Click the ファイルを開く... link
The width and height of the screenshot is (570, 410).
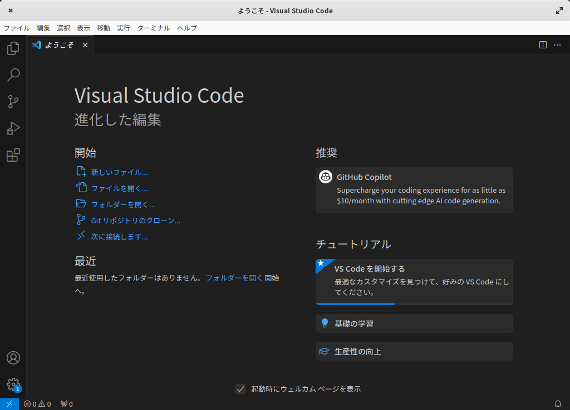click(x=119, y=188)
